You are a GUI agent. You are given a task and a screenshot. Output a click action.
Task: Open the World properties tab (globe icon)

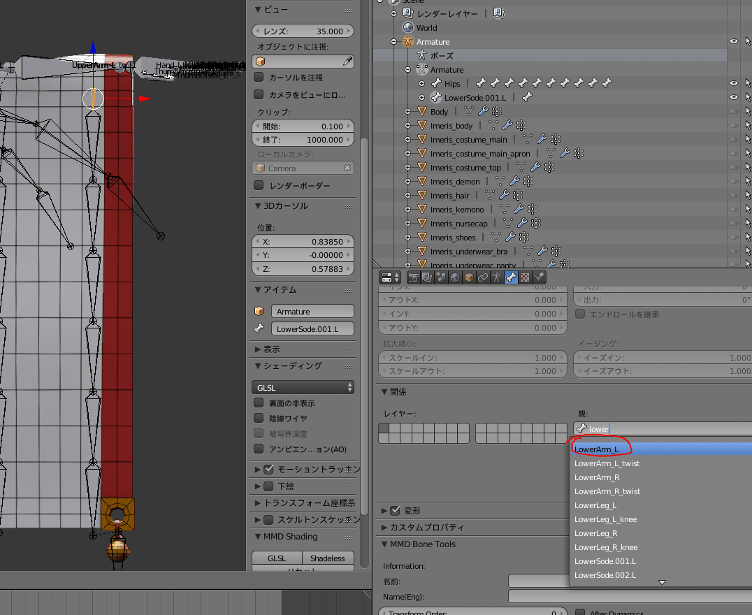(x=455, y=277)
